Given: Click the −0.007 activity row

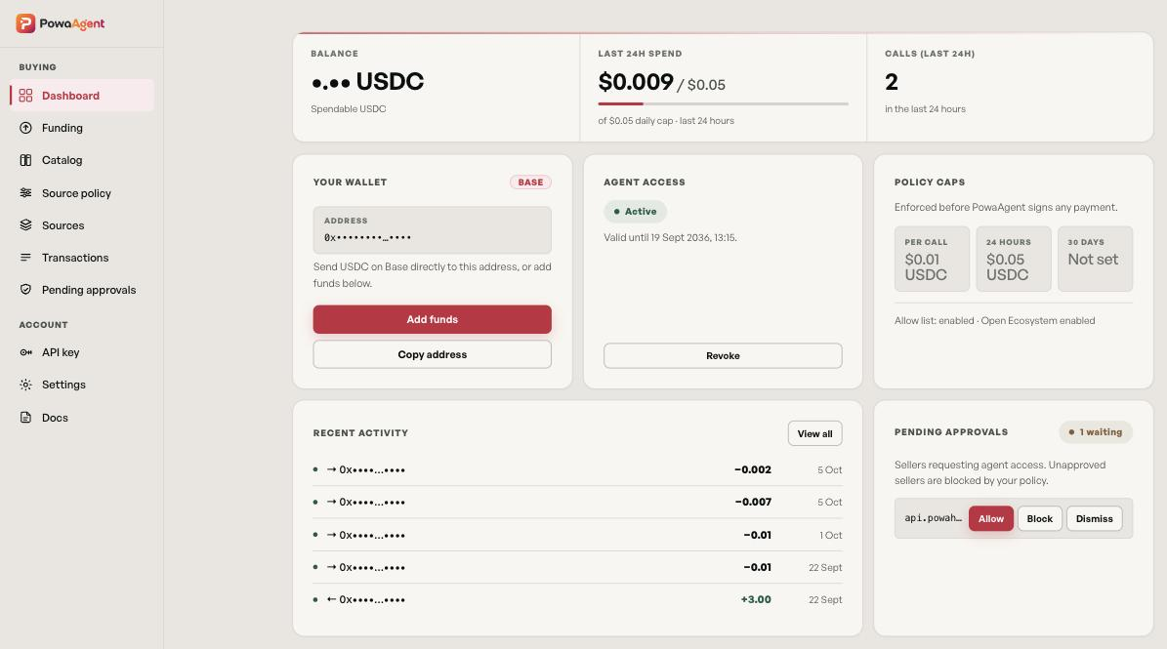Looking at the screenshot, I should coord(577,502).
